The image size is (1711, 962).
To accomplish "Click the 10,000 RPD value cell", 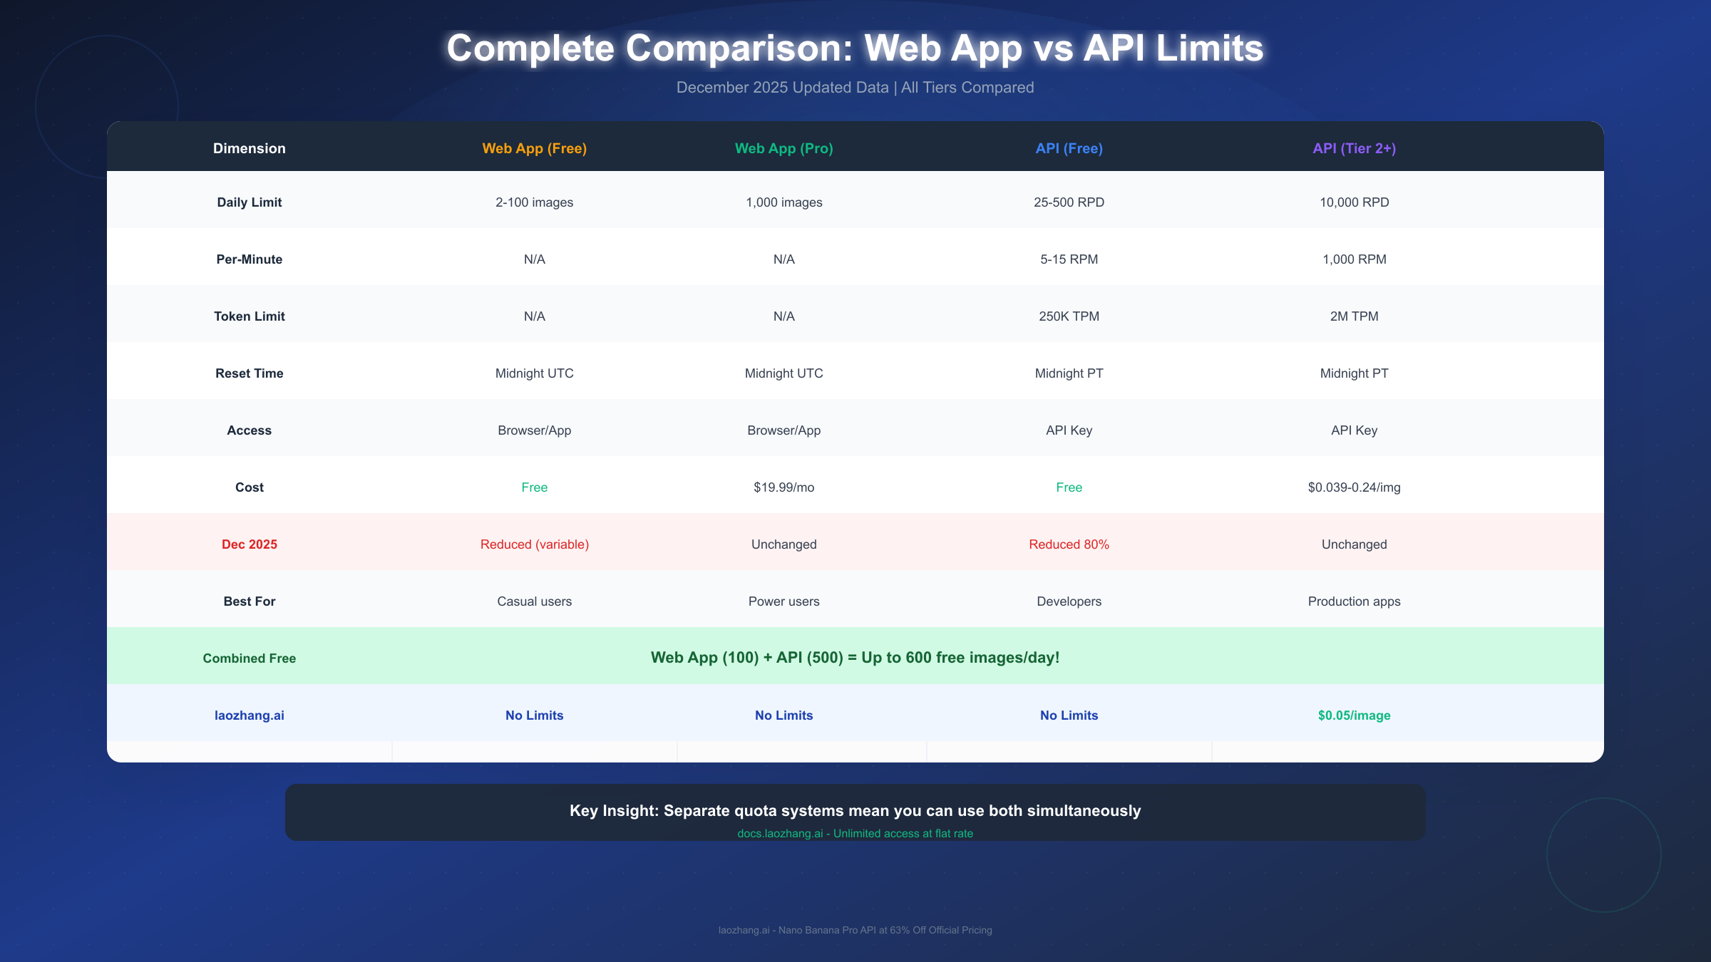I will coord(1353,202).
